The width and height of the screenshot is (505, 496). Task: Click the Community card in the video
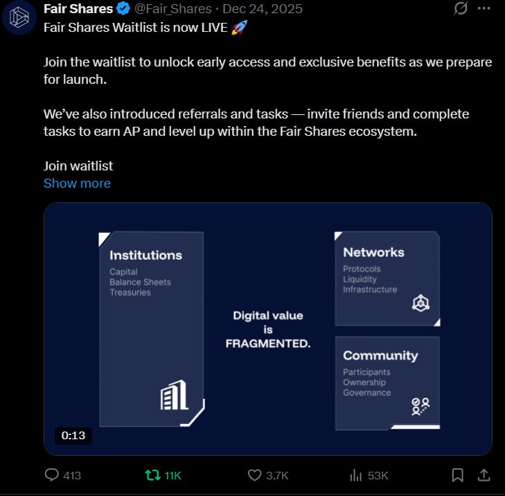(387, 382)
